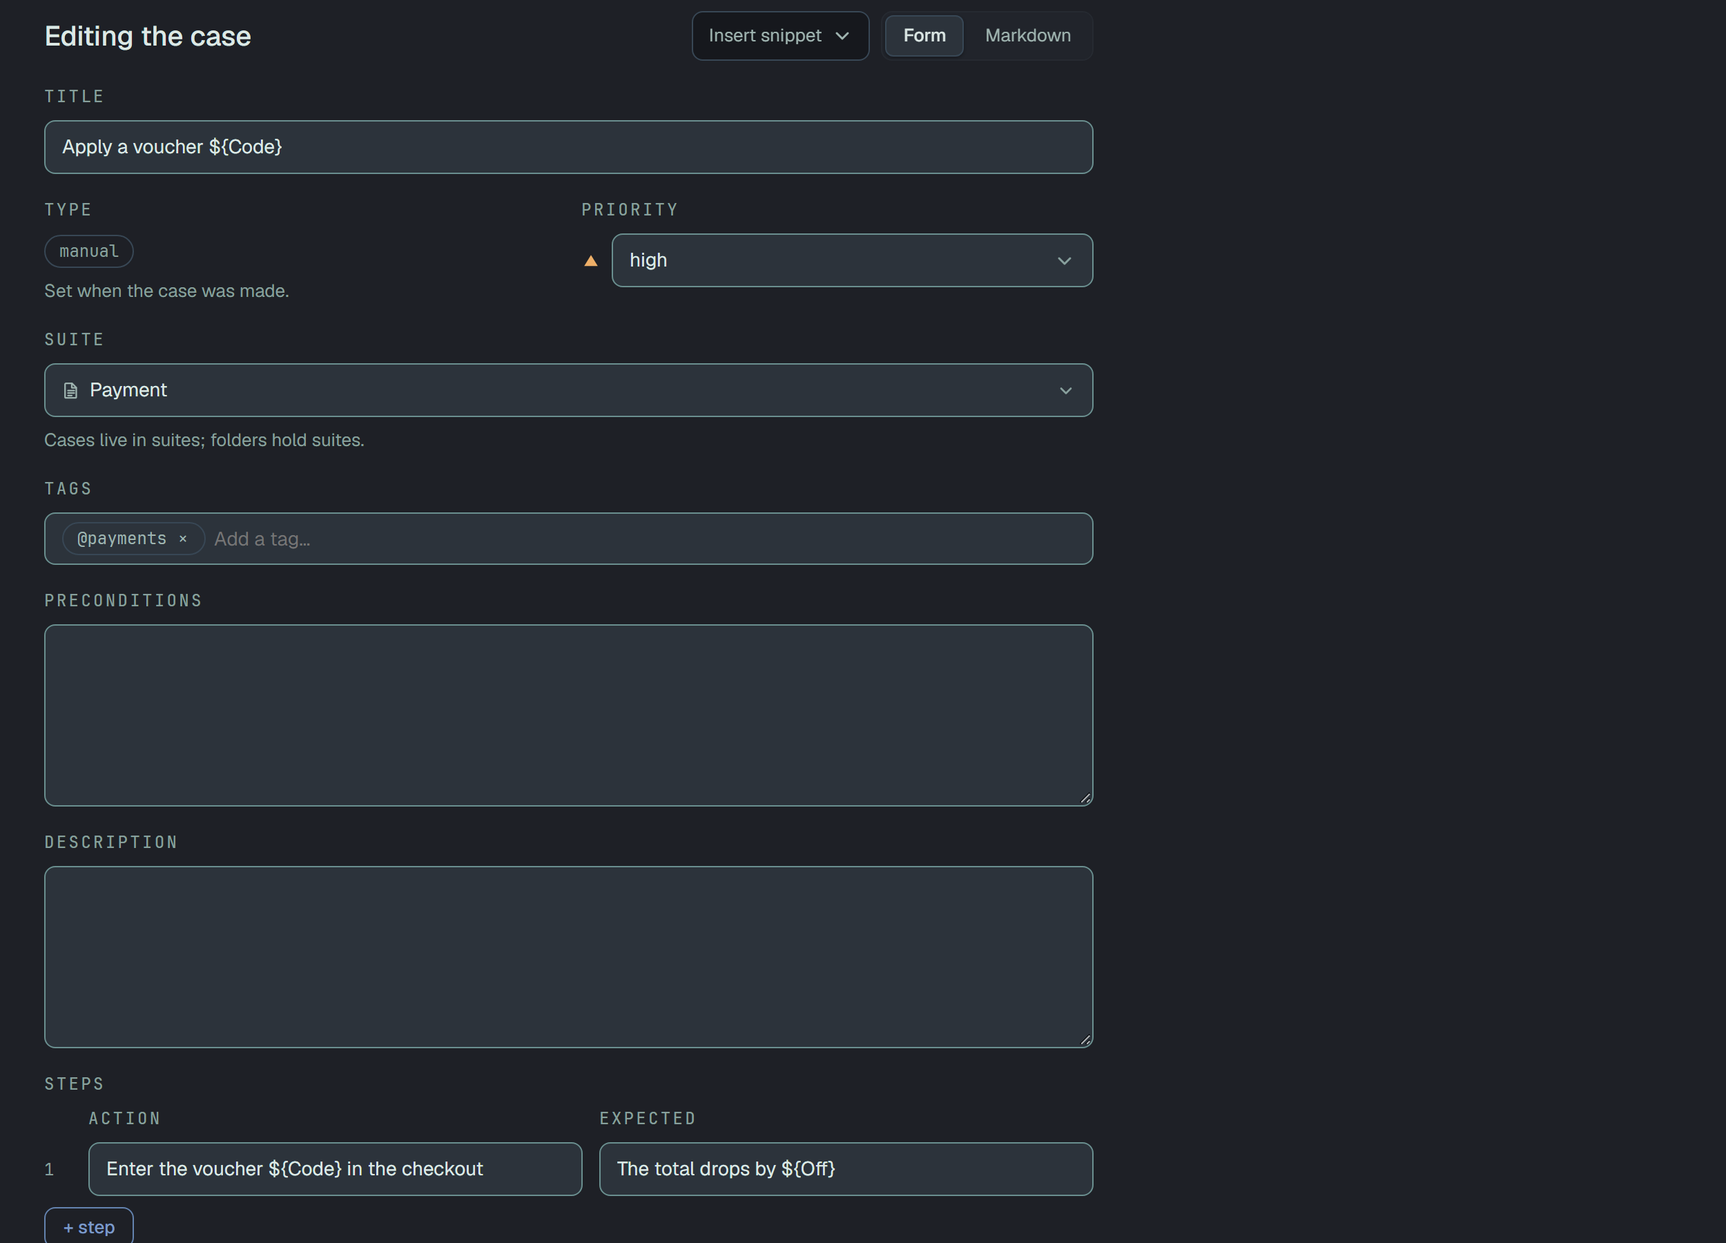
Task: Click inside the Preconditions text area
Action: (568, 715)
